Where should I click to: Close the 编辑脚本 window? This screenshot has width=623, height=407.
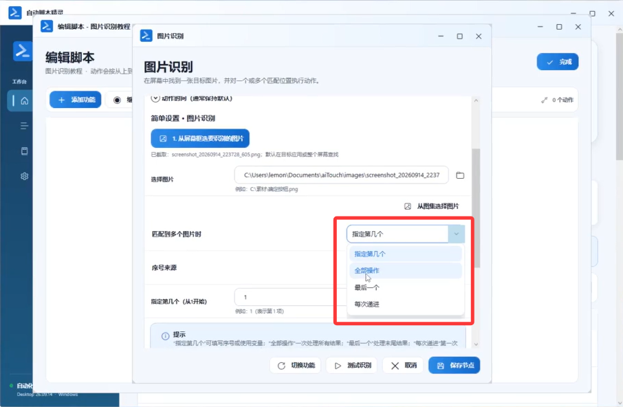(578, 27)
